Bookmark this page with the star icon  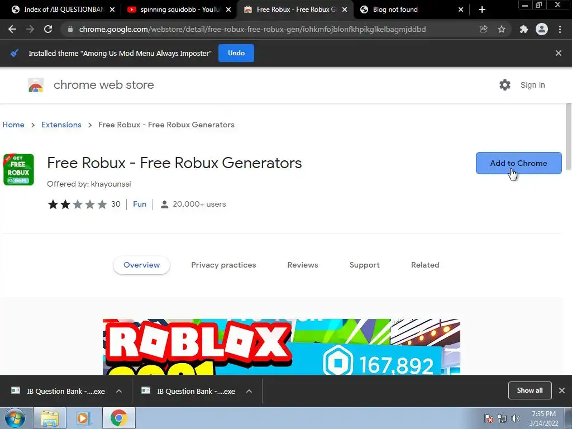(502, 29)
